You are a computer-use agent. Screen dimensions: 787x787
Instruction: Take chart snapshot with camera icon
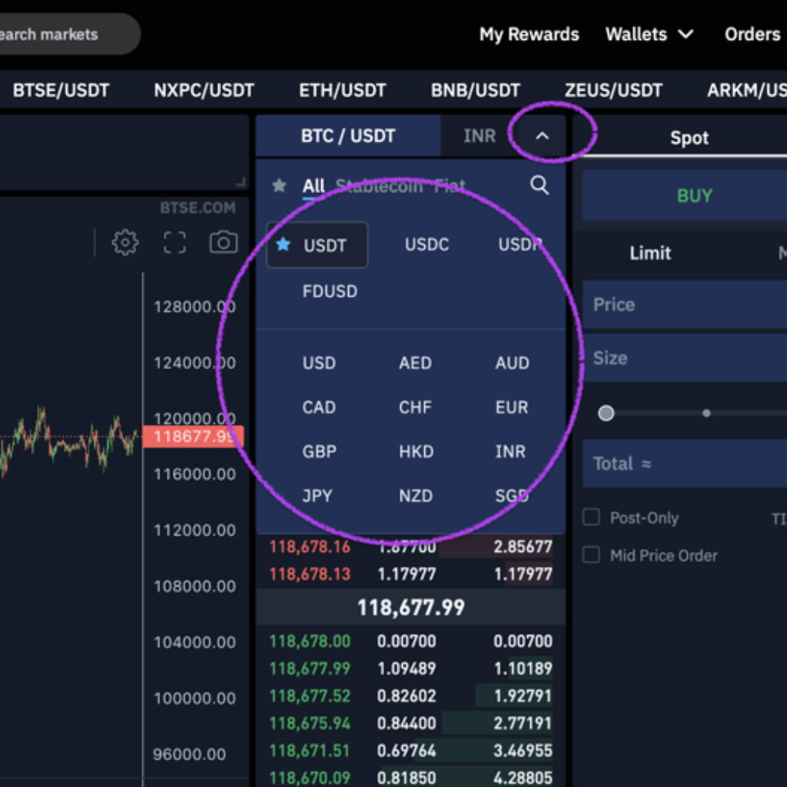coord(224,243)
